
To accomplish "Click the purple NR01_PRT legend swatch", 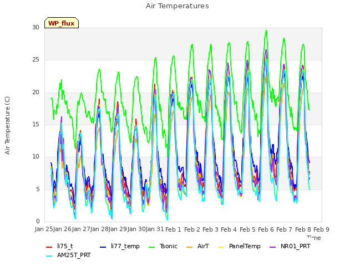I will (x=272, y=247).
